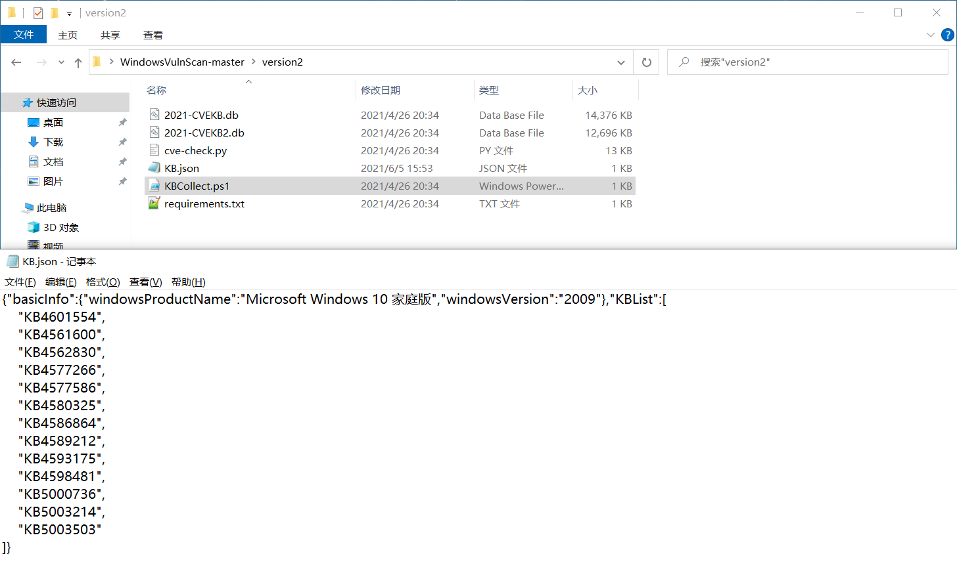Open 3D 对象 in the navigation pane
The width and height of the screenshot is (957, 573).
coord(61,227)
